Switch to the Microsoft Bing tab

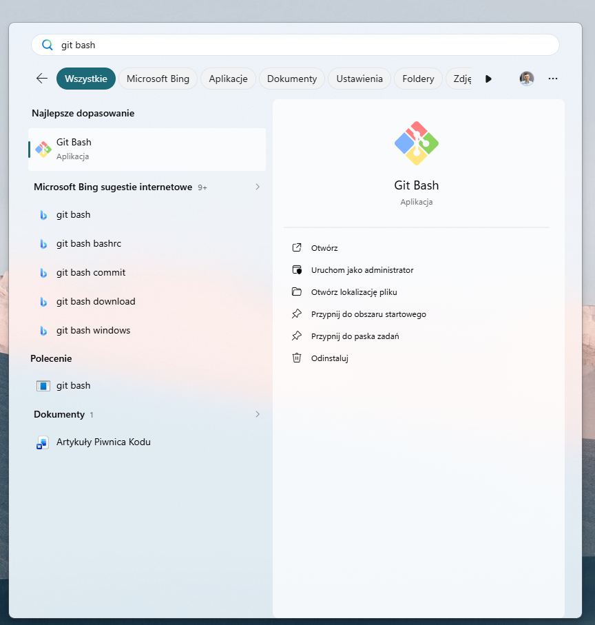(x=158, y=79)
